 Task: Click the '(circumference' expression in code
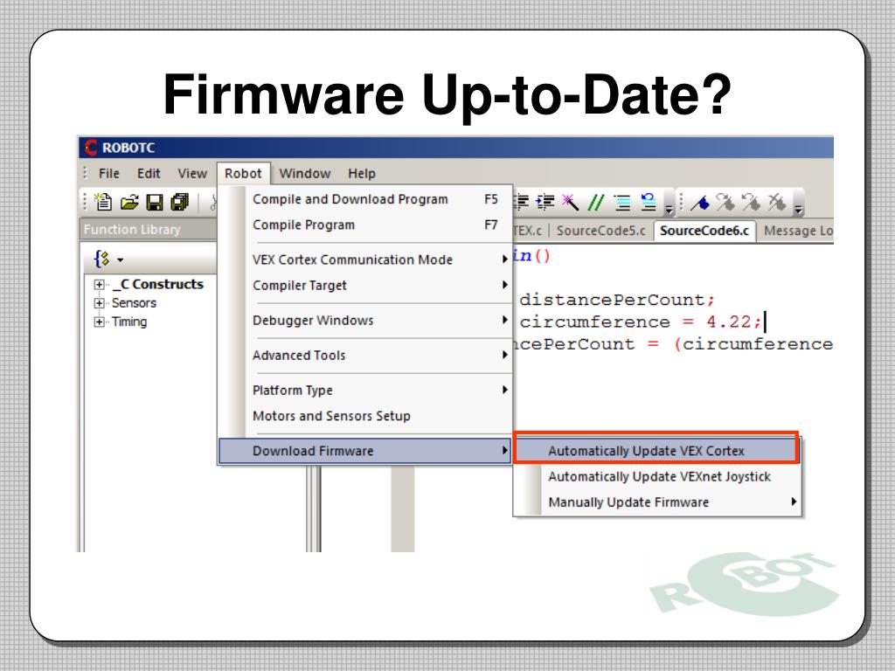753,344
